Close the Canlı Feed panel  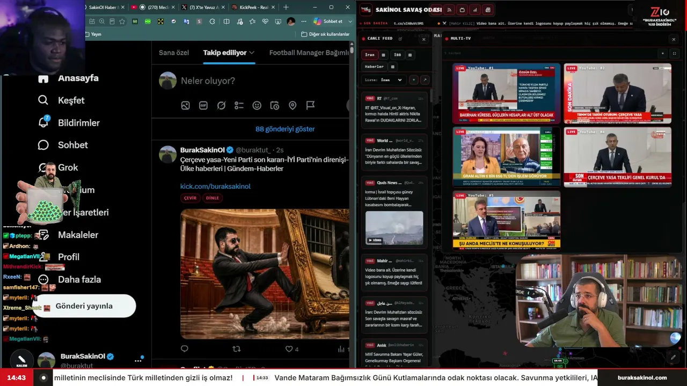(423, 39)
